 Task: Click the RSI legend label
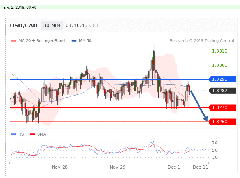(22, 134)
